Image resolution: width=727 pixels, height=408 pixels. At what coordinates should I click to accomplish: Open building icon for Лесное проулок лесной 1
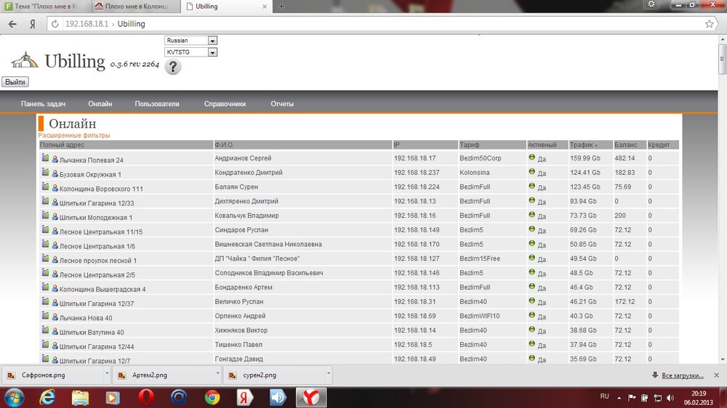[x=45, y=258]
